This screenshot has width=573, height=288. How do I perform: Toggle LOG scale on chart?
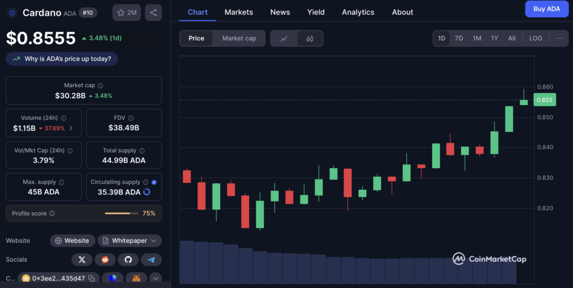click(536, 39)
